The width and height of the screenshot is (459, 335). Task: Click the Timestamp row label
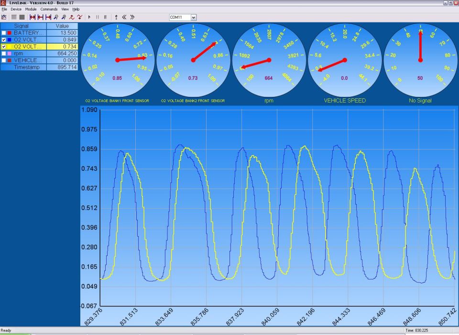[27, 67]
